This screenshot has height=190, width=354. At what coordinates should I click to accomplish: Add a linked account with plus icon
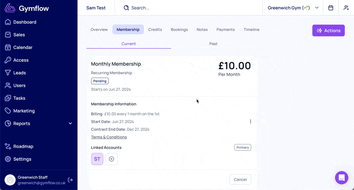112,159
